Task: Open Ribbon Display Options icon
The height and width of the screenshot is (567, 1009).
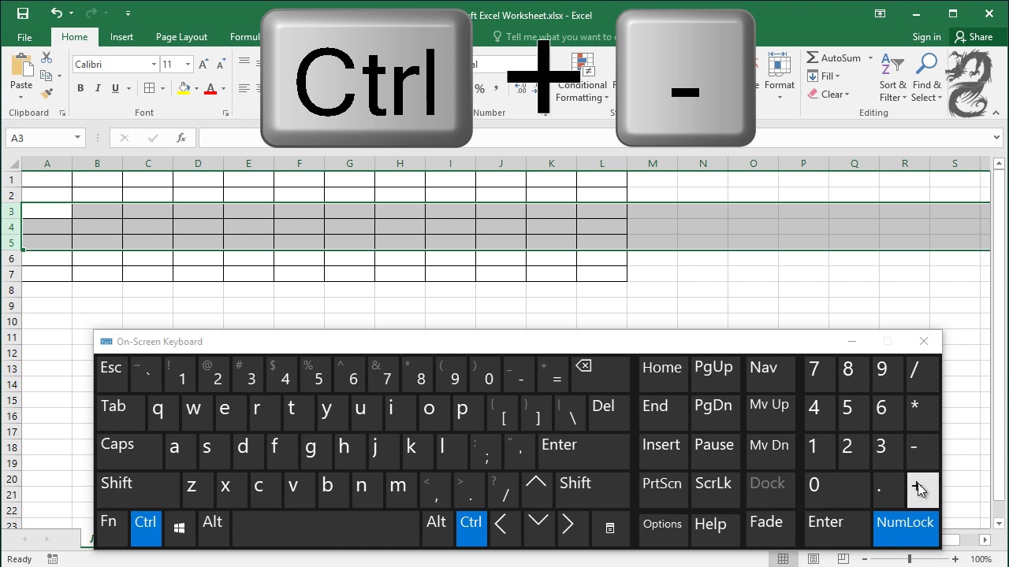Action: coord(881,13)
